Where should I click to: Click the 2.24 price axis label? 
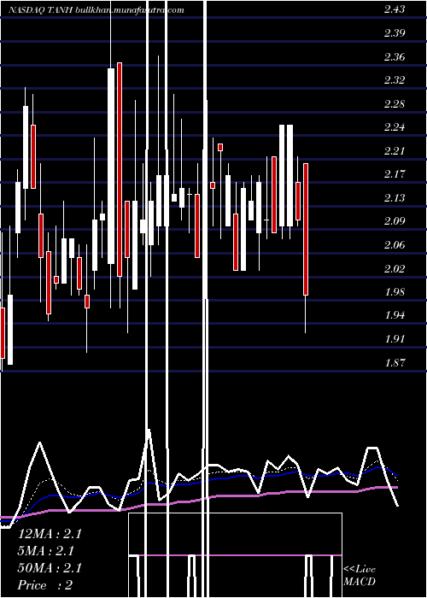click(395, 127)
